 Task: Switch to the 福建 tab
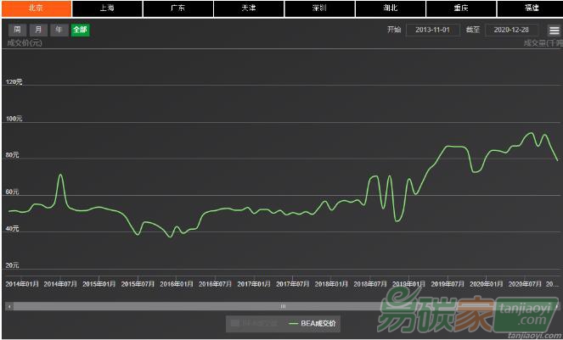[x=531, y=8]
